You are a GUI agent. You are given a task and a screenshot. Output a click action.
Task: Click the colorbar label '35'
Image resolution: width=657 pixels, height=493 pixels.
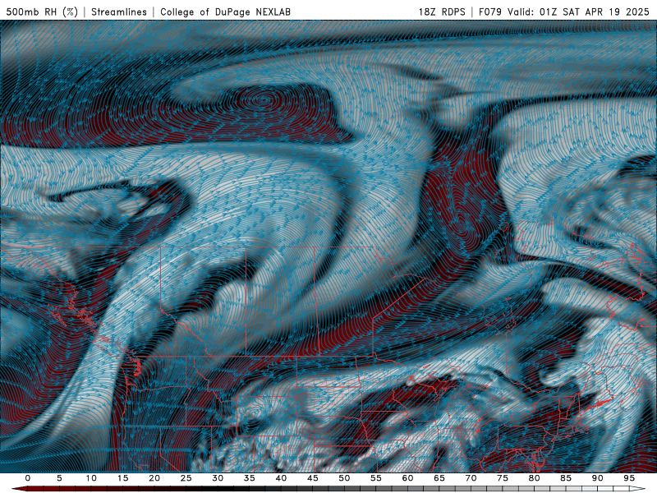pyautogui.click(x=250, y=478)
